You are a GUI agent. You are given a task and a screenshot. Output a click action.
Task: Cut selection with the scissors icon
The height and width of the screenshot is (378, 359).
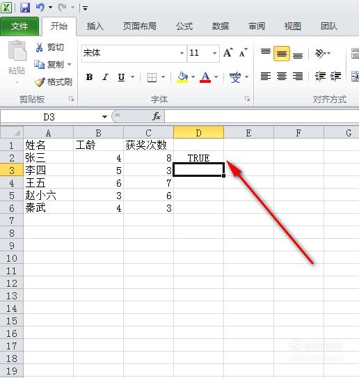[39, 47]
